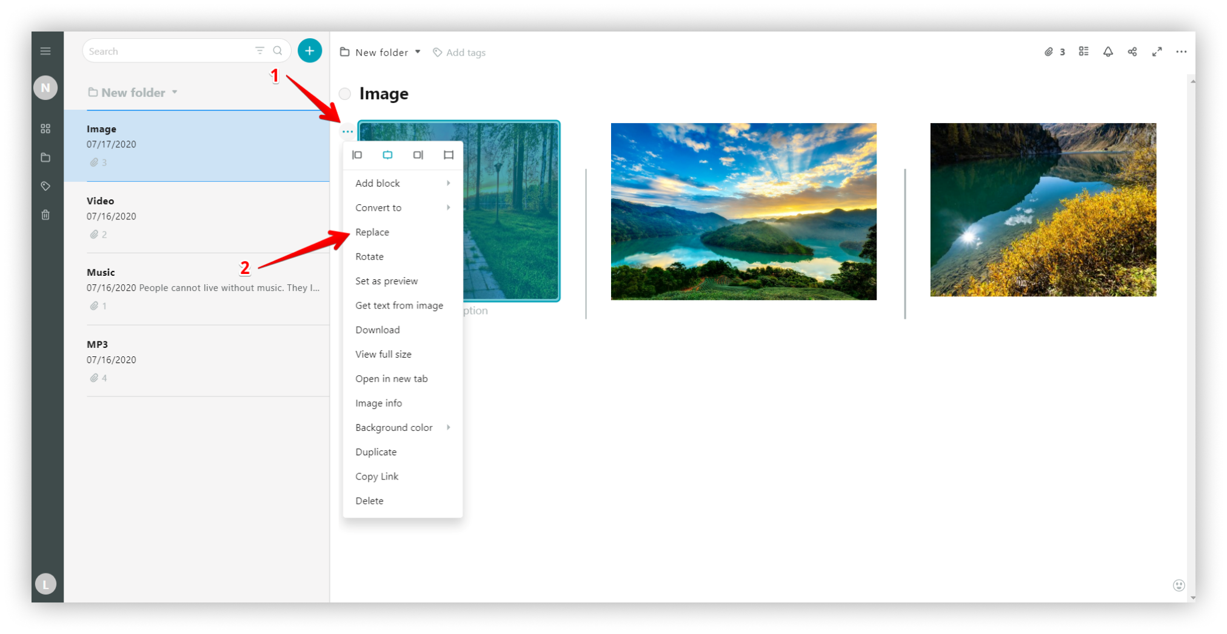The image size is (1227, 634).
Task: Open the MP3 note in the list
Action: tap(197, 361)
